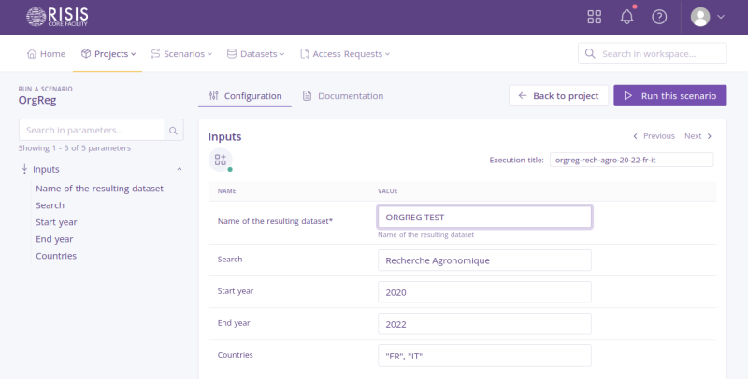Open the help question mark icon

click(x=659, y=17)
